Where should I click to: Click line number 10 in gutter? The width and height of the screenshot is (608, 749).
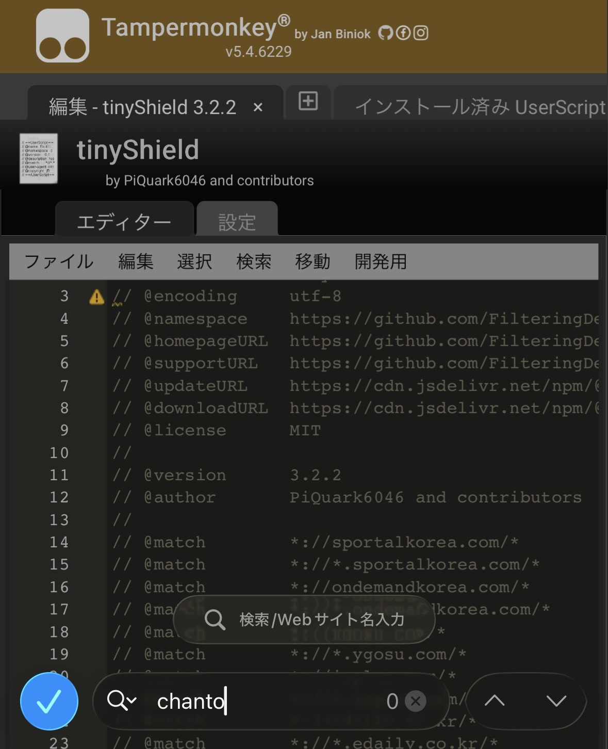point(59,453)
